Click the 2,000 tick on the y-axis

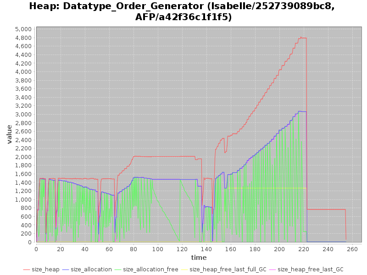click(x=23, y=157)
